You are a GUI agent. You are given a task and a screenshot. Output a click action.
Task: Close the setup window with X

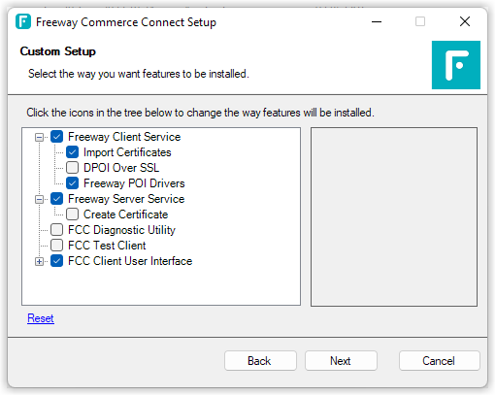tap(465, 22)
